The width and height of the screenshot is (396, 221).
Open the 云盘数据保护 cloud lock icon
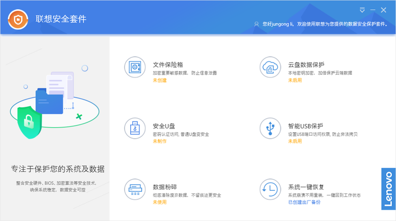pos(270,67)
